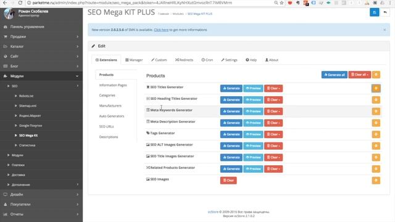Image resolution: width=395 pixels, height=222 pixels.
Task: Open the ocStore footer link
Action: pyautogui.click(x=213, y=212)
